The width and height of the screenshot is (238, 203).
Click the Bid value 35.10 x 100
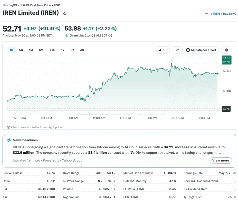tap(46, 189)
